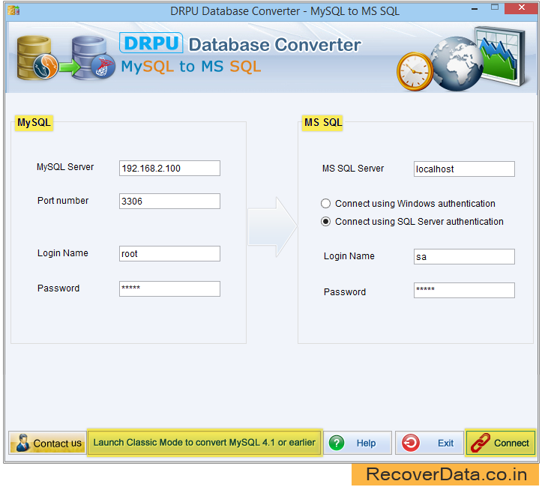Click the Exit button
Viewport: 542px width, 487px height.
pos(429,443)
